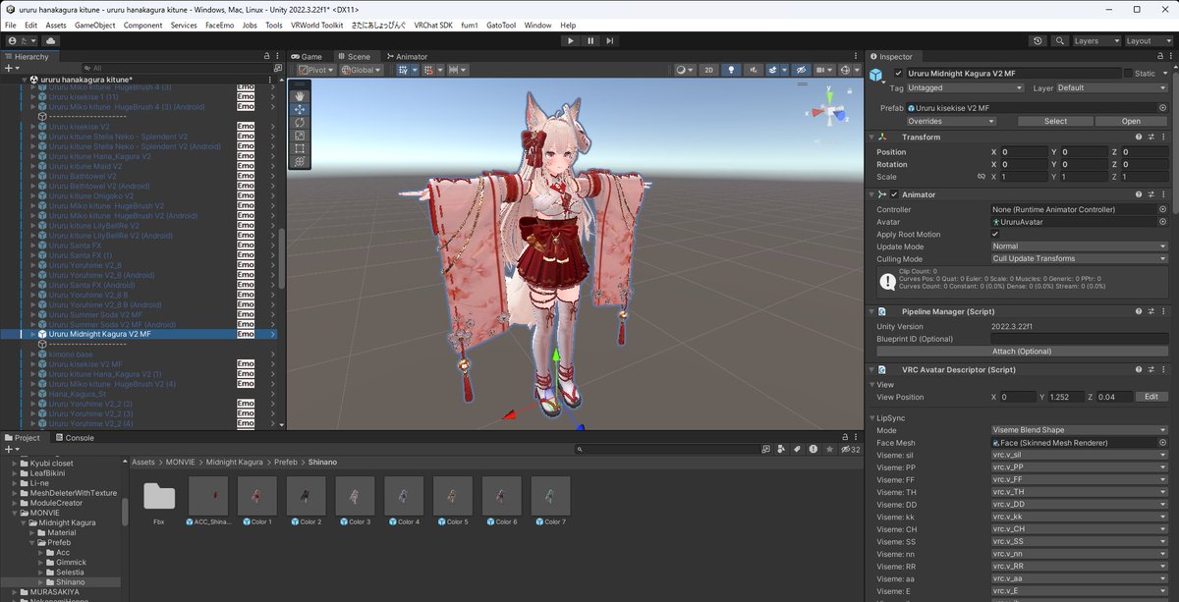Toggle the Animator component enabled checkbox

894,194
